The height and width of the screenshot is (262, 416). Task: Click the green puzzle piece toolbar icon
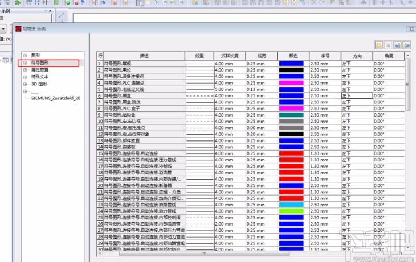click(x=18, y=3)
